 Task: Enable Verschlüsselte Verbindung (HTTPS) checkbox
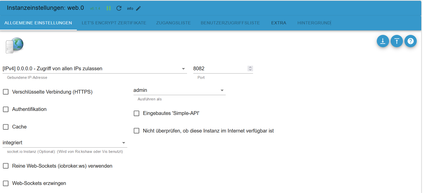pyautogui.click(x=6, y=92)
